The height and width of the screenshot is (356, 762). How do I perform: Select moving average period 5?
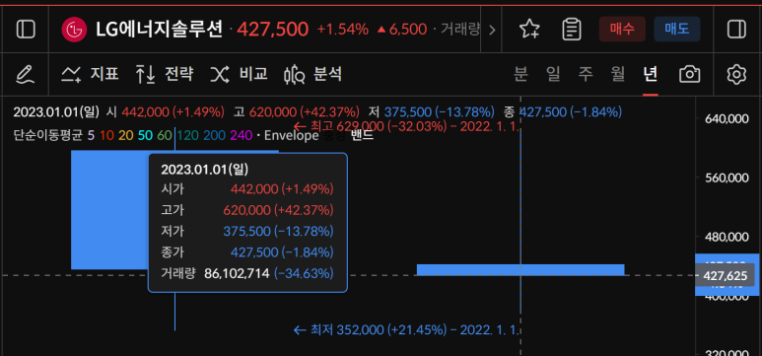tap(91, 135)
